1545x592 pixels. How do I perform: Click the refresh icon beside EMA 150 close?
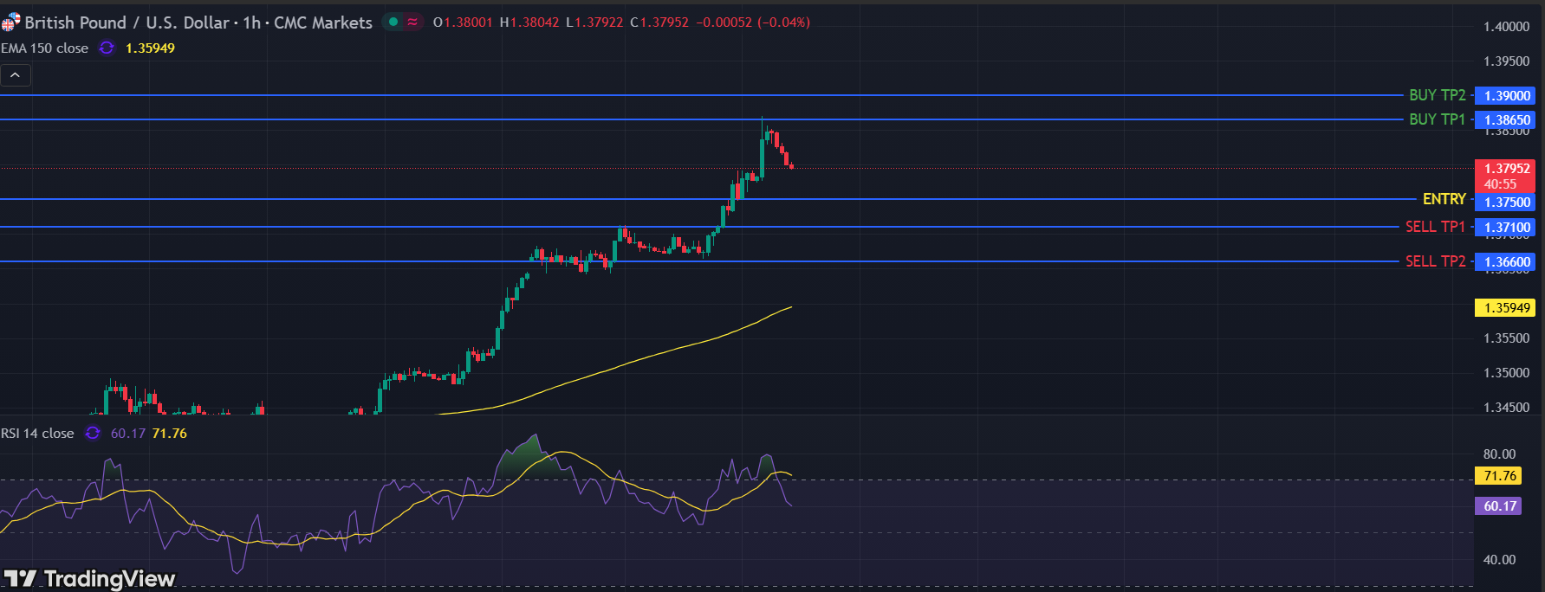107,48
